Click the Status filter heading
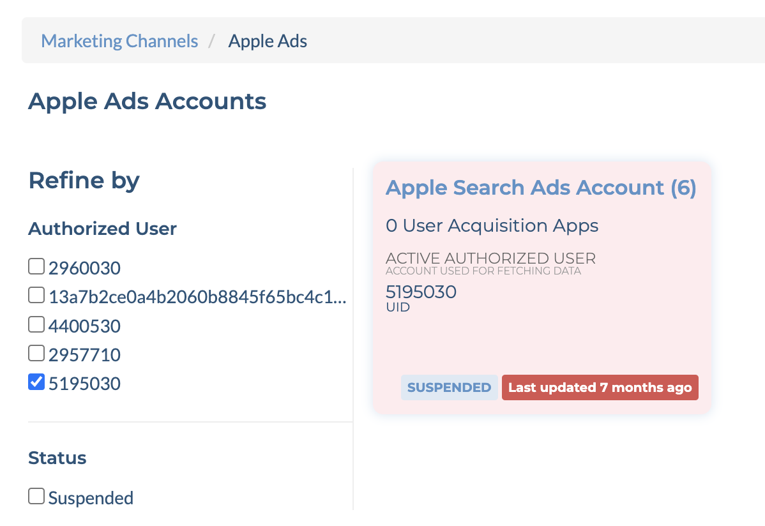Image resolution: width=765 pixels, height=526 pixels. point(57,458)
